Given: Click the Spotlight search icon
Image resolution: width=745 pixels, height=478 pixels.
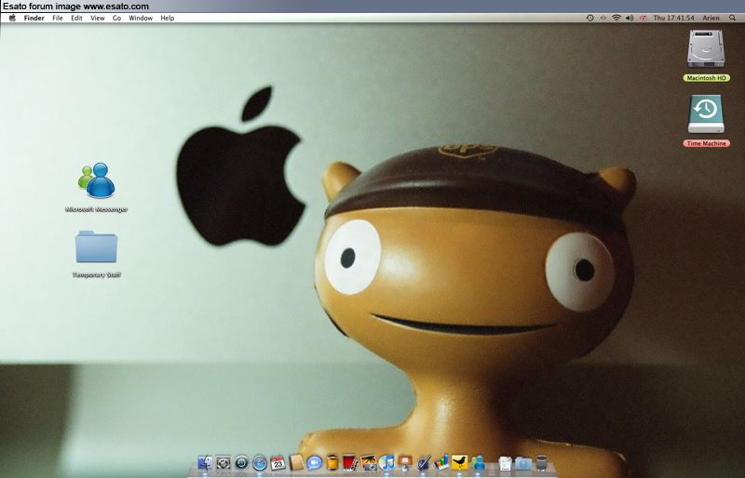Looking at the screenshot, I should tap(735, 18).
